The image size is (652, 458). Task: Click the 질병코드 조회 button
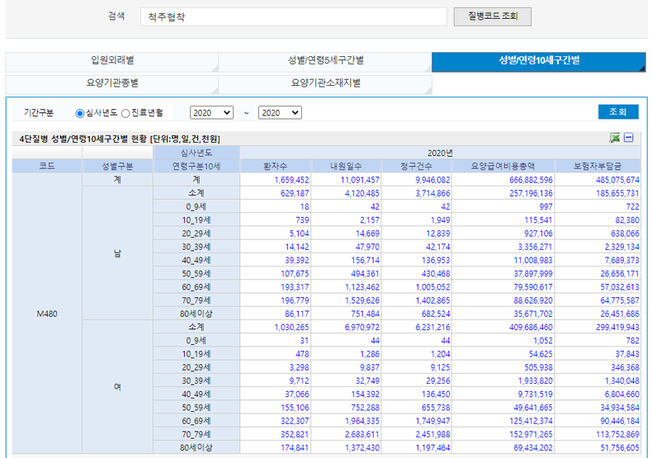point(493,17)
